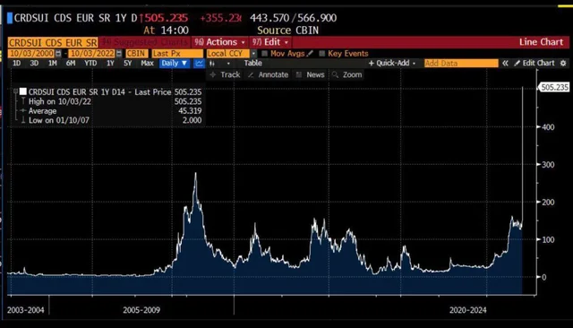Image resolution: width=573 pixels, height=328 pixels.
Task: Select the bar chart style icon
Action: click(212, 64)
